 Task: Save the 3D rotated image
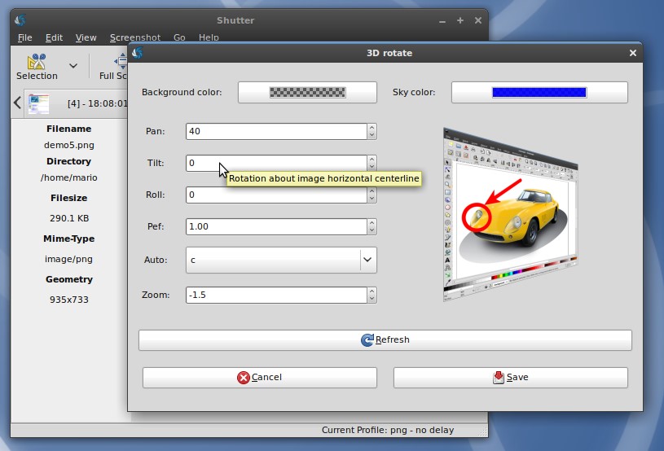pyautogui.click(x=510, y=378)
